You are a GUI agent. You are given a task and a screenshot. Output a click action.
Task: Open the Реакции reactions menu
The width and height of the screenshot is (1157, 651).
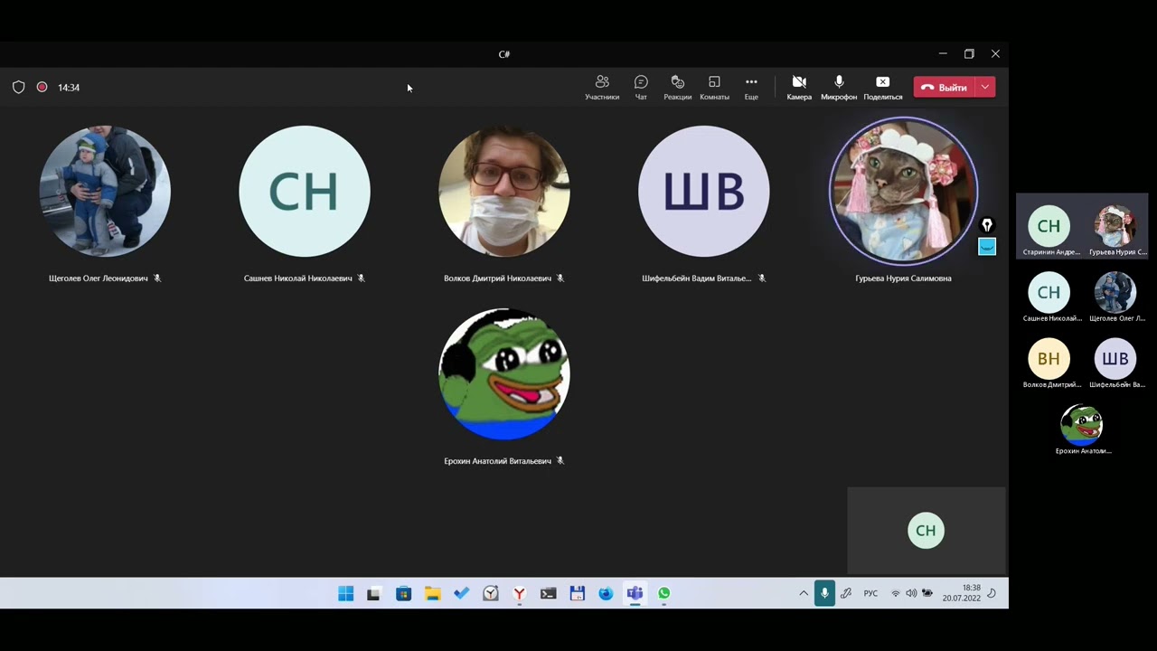[x=677, y=87]
